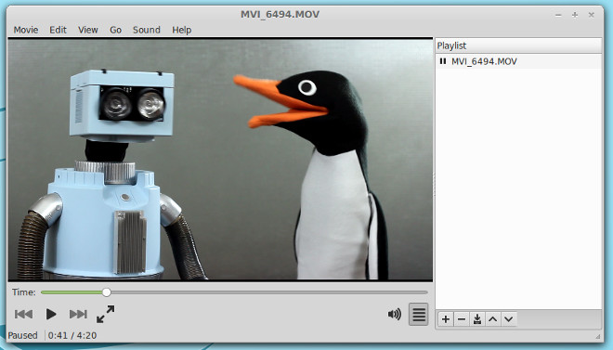Viewport: 613px width, 350px height.
Task: Move playlist item up
Action: click(492, 319)
